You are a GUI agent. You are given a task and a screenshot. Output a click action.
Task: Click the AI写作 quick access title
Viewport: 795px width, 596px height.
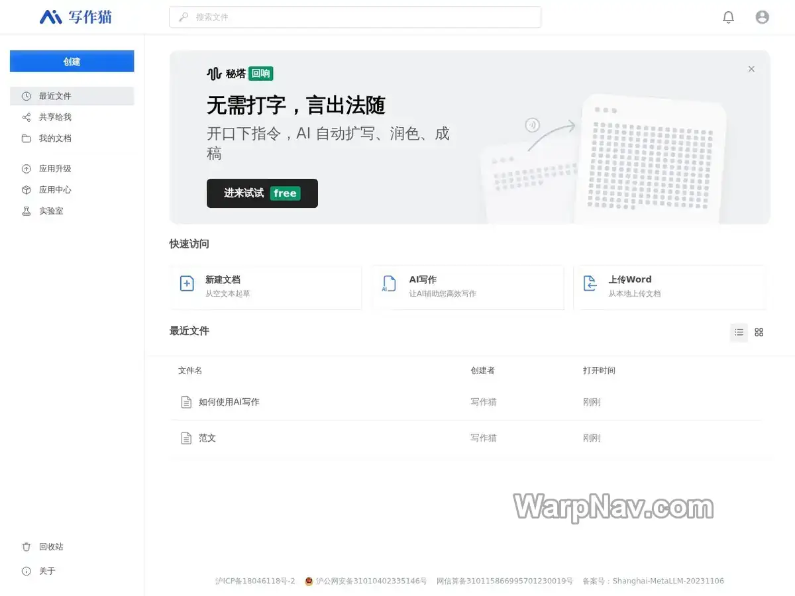click(423, 279)
